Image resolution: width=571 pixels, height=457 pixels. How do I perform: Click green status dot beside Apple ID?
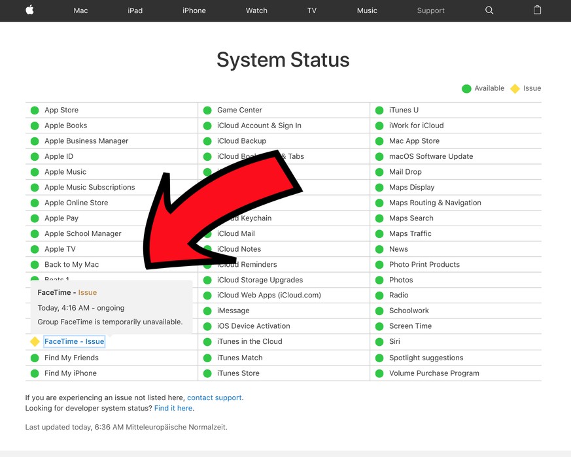[35, 156]
